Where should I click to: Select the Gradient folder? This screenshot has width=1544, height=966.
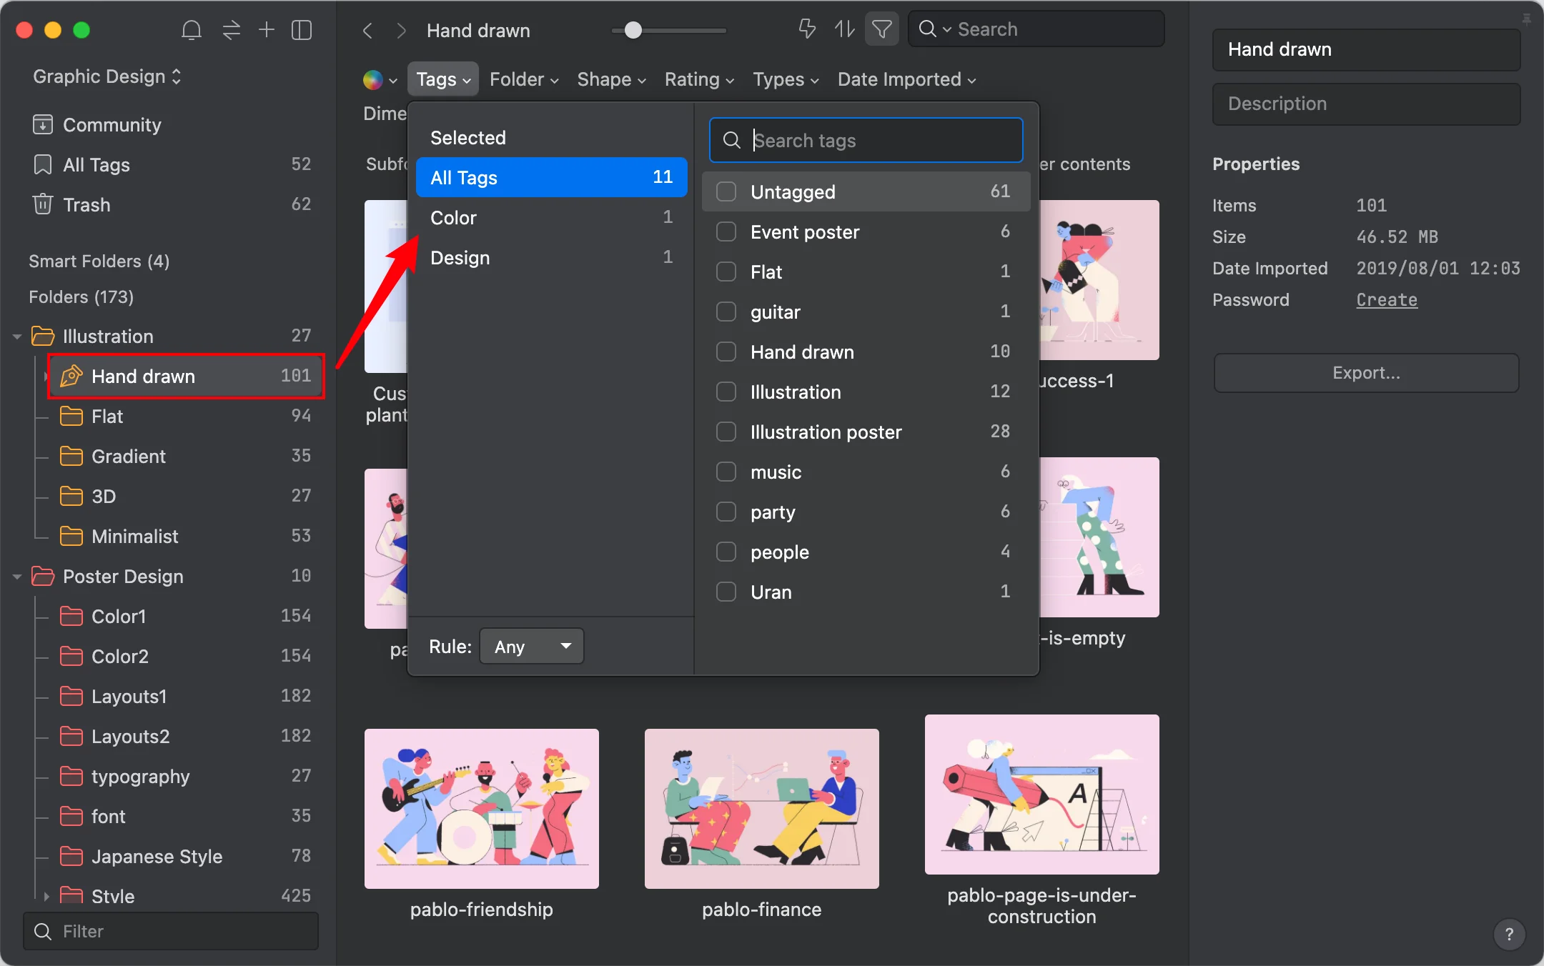(x=186, y=457)
